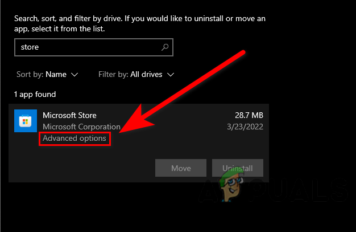Click the Uninstall button
The image size is (356, 232).
coord(238,168)
